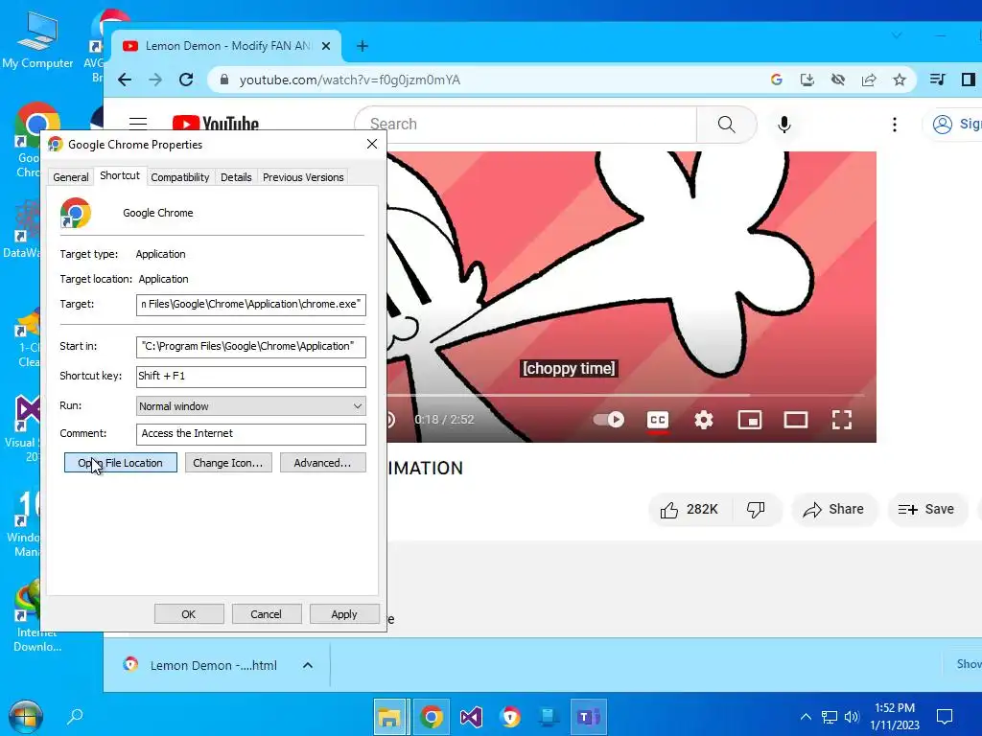Switch to theater mode

796,420
